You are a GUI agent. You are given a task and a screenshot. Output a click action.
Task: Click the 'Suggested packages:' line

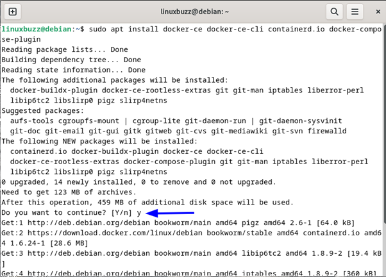coord(42,110)
